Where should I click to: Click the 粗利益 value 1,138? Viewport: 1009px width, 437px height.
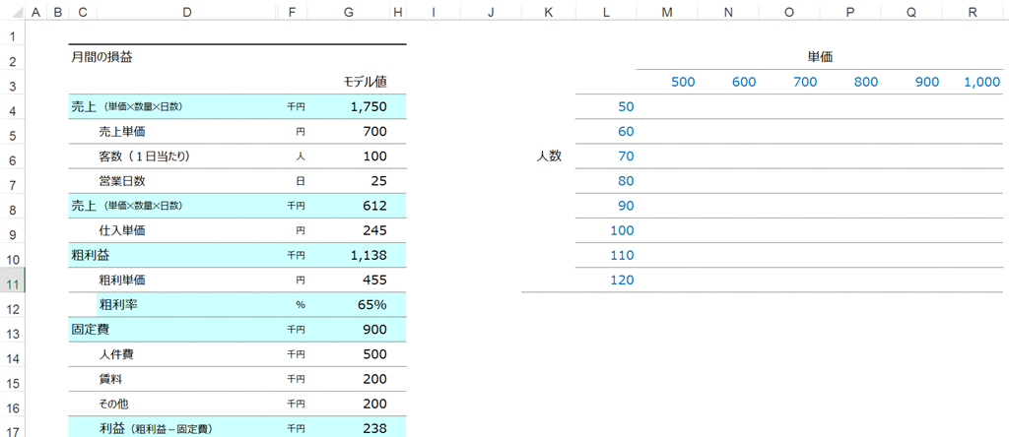348,255
